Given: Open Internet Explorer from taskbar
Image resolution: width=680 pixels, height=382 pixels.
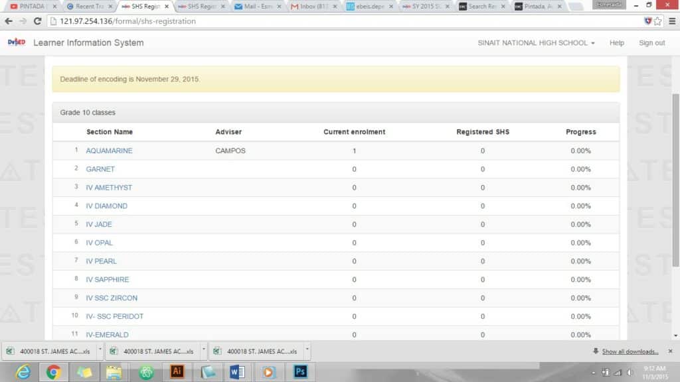Looking at the screenshot, I should tap(23, 372).
